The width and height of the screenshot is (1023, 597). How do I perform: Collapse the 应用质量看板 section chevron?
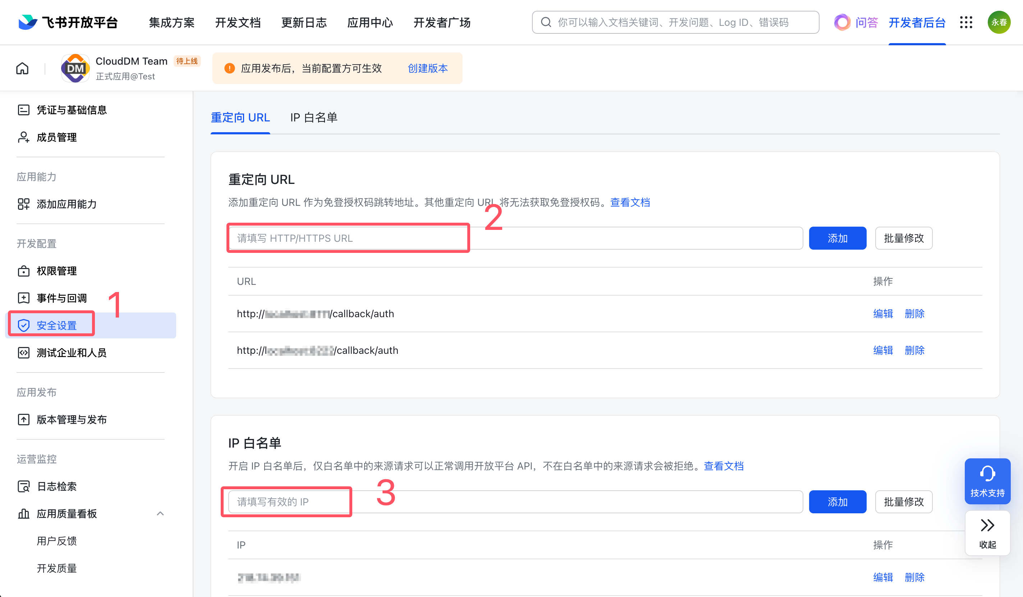coord(160,513)
